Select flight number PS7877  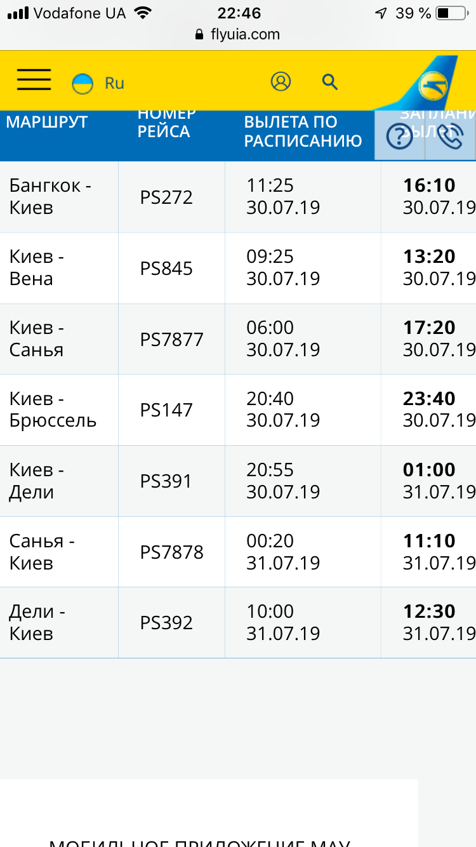click(x=171, y=339)
